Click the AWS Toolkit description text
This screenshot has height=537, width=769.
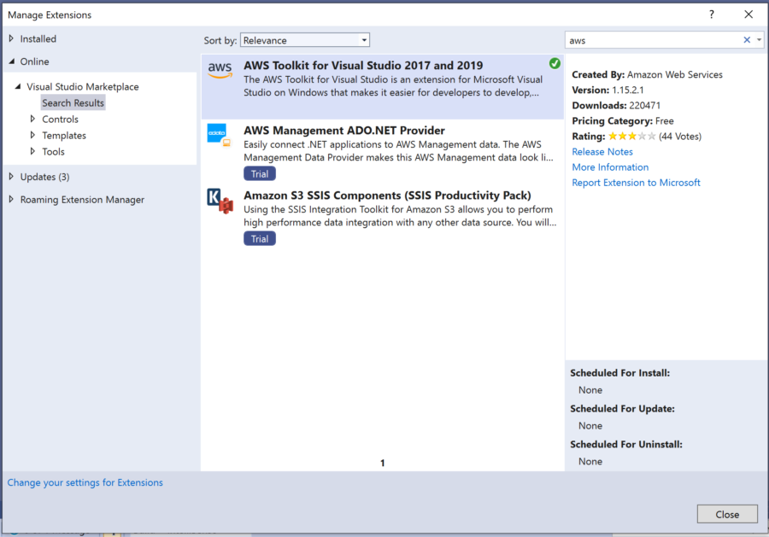pos(393,85)
